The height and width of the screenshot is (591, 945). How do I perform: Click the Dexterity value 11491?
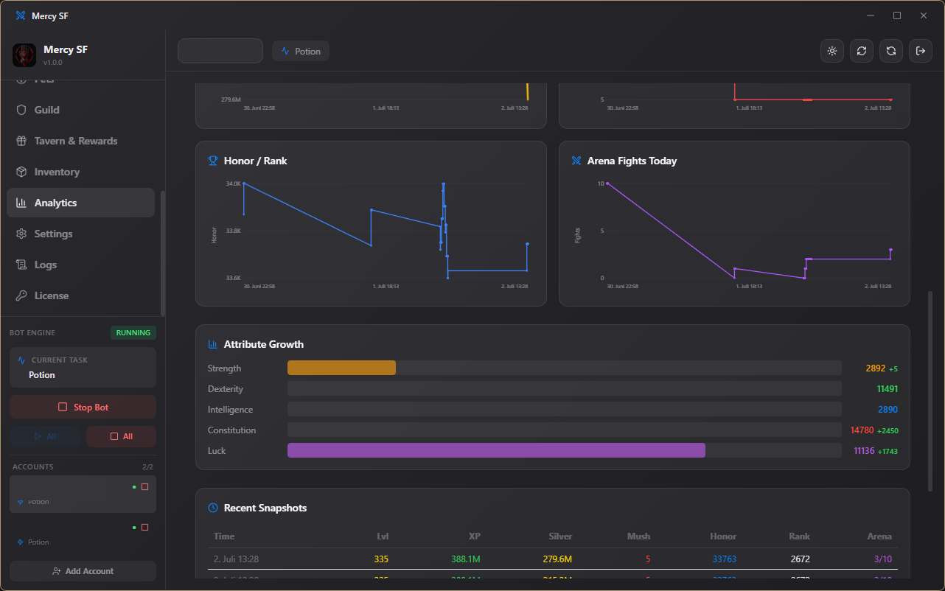[888, 389]
